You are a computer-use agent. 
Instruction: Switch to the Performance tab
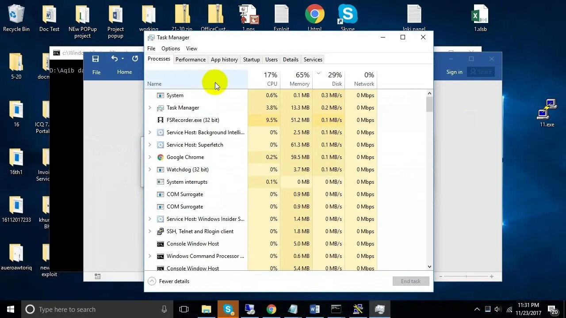(x=191, y=60)
